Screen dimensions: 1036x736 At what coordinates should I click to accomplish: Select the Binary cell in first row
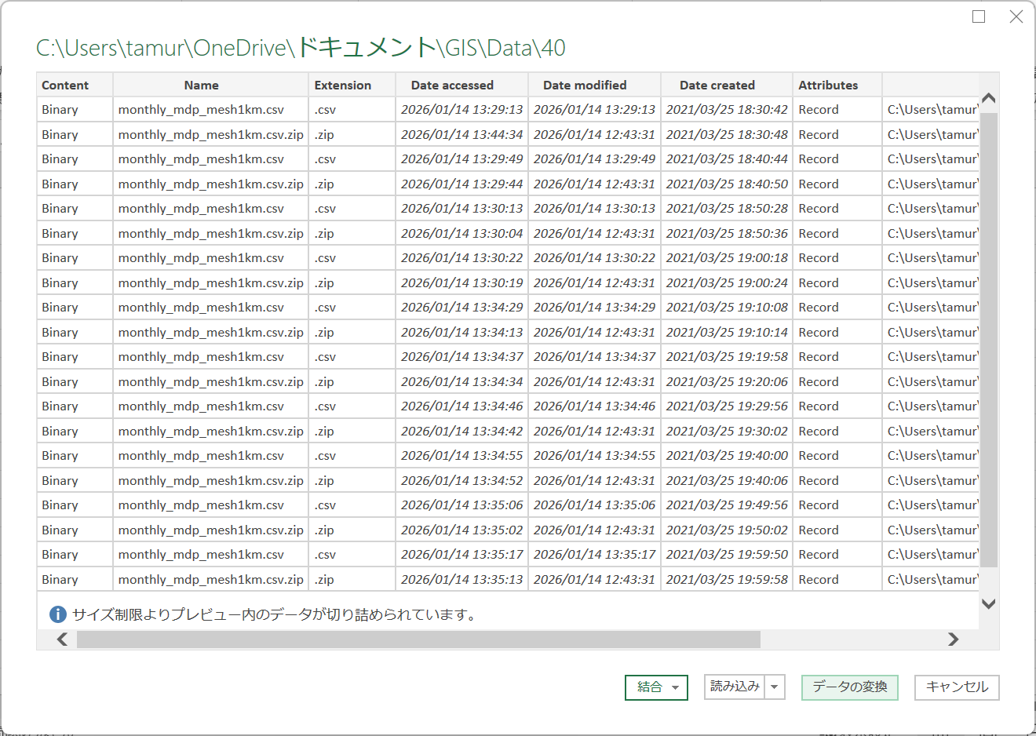pyautogui.click(x=60, y=110)
